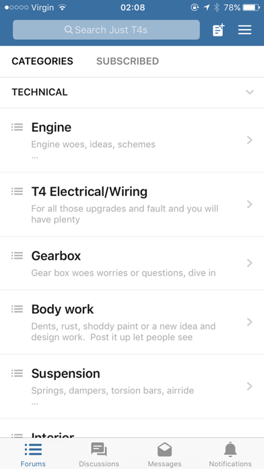This screenshot has height=469, width=264.
Task: Open Engine forum via right chevron
Action: click(250, 140)
